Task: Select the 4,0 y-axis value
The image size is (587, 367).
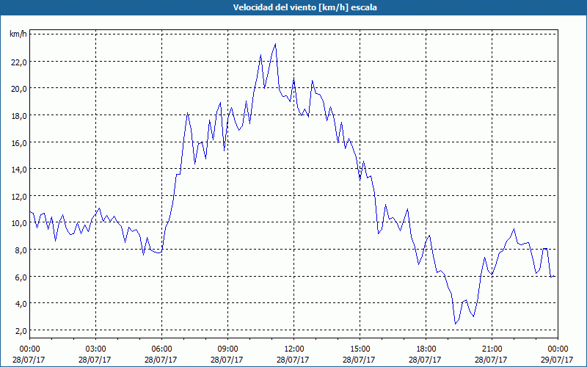Action: point(21,304)
